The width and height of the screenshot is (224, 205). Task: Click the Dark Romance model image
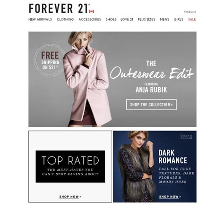(136, 166)
